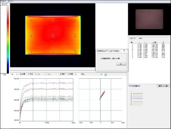This screenshot has width=171, height=129.
Task: Select bottom-left measurement point marker on heatmap
Action: pos(31,51)
